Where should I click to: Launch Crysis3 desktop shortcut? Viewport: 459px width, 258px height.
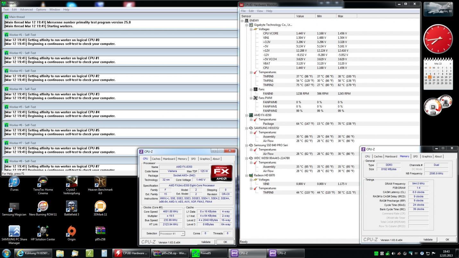[x=72, y=186]
